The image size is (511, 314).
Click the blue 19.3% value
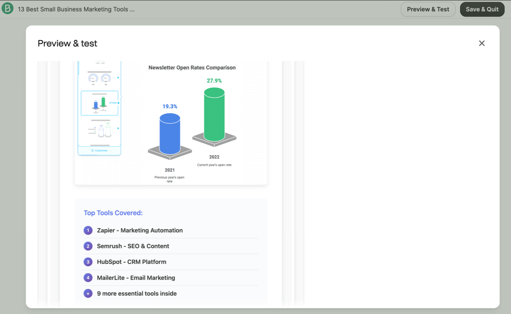[170, 107]
